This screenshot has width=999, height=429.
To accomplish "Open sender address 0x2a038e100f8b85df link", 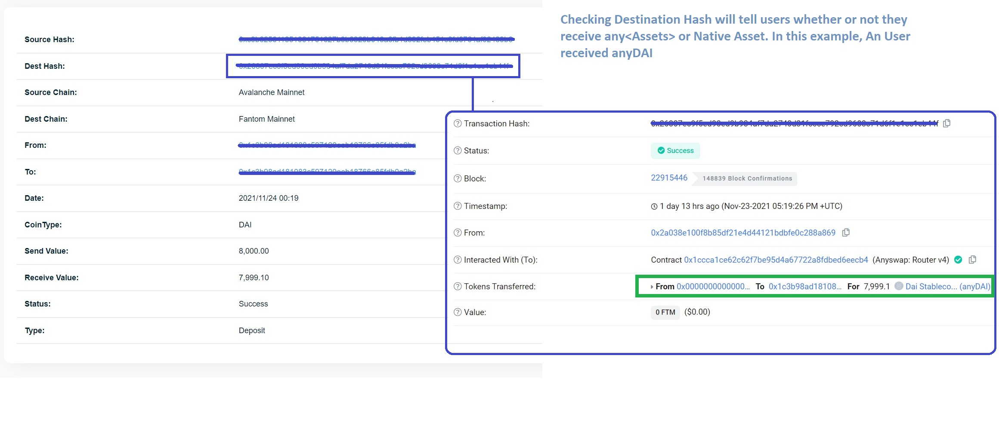I will coord(743,233).
